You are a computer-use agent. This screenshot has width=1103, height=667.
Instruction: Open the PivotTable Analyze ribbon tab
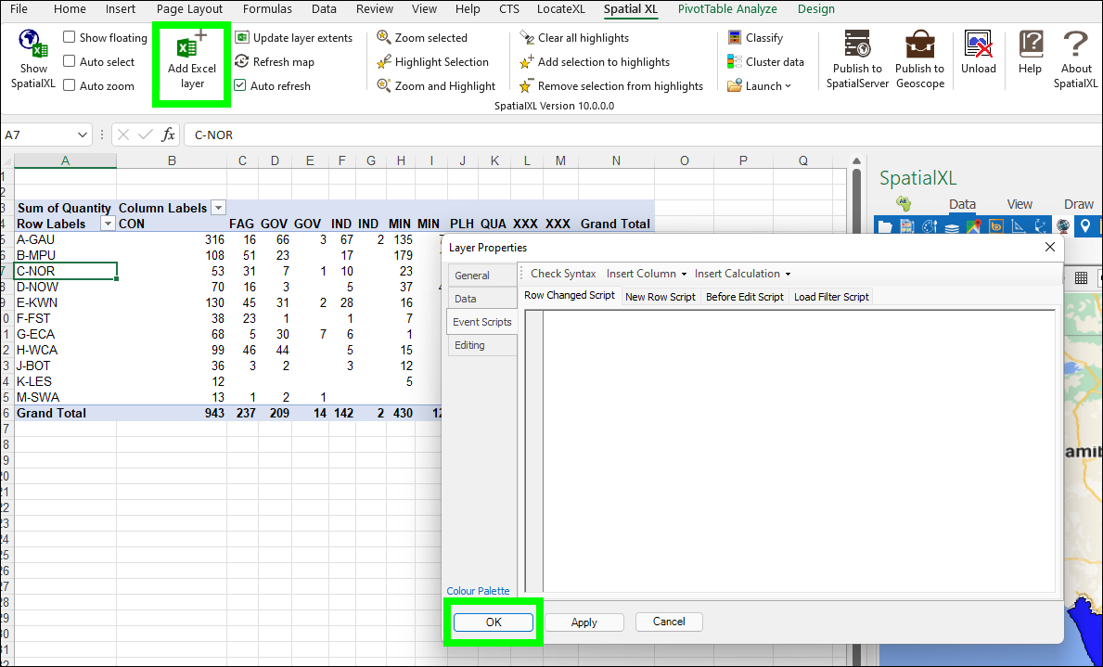point(727,9)
